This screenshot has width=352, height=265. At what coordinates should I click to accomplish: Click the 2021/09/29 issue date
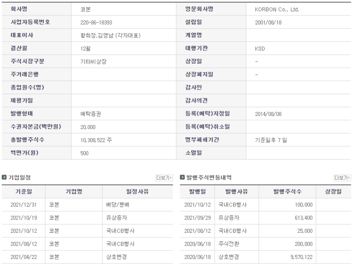198,218
